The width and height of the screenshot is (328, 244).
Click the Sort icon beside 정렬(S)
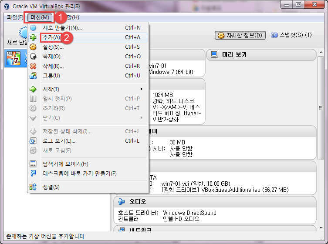33,187
